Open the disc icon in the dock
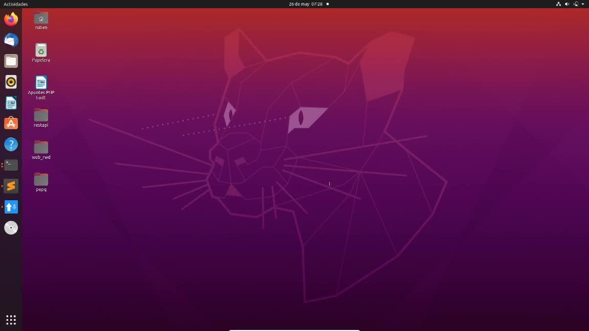Image resolution: width=589 pixels, height=331 pixels. 11,228
